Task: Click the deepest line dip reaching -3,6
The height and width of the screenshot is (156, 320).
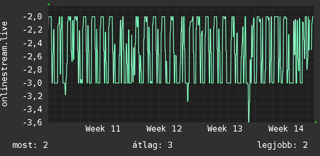Action: (x=249, y=121)
